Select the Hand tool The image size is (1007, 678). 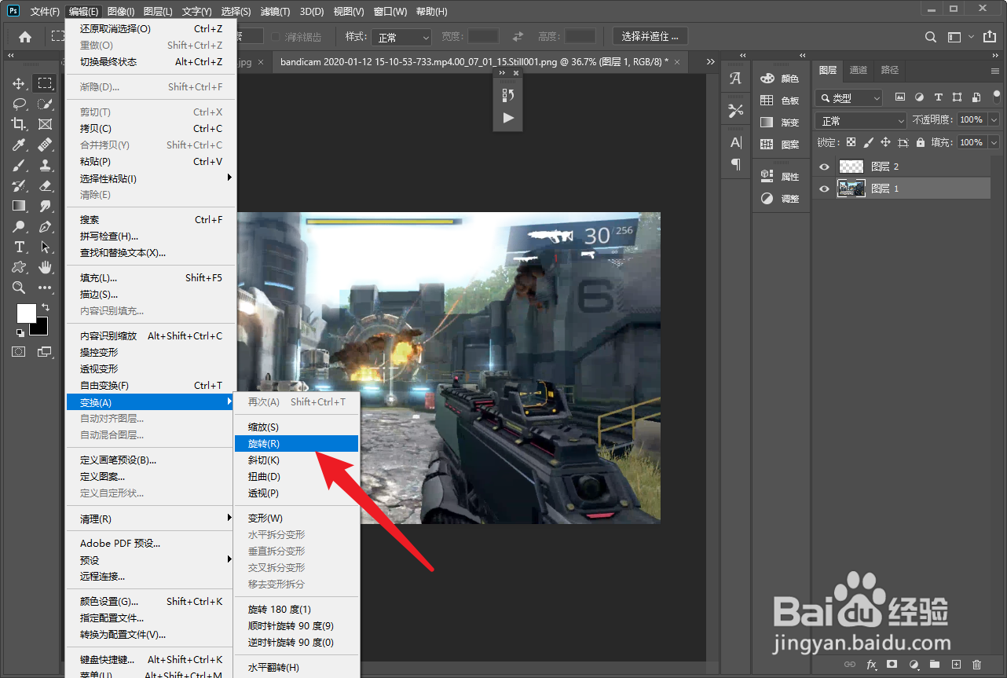click(x=45, y=267)
